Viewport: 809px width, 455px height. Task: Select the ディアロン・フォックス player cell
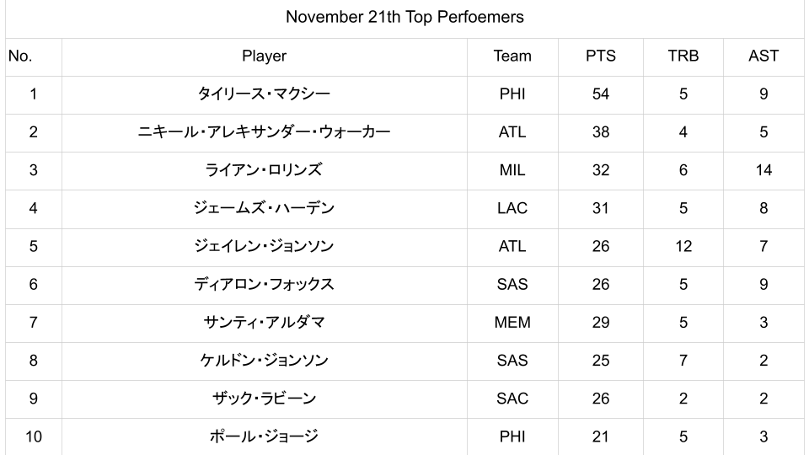pos(264,284)
